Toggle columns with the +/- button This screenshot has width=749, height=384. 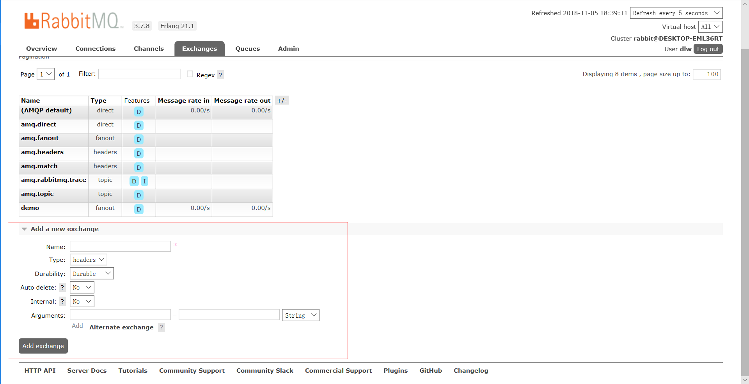click(282, 100)
